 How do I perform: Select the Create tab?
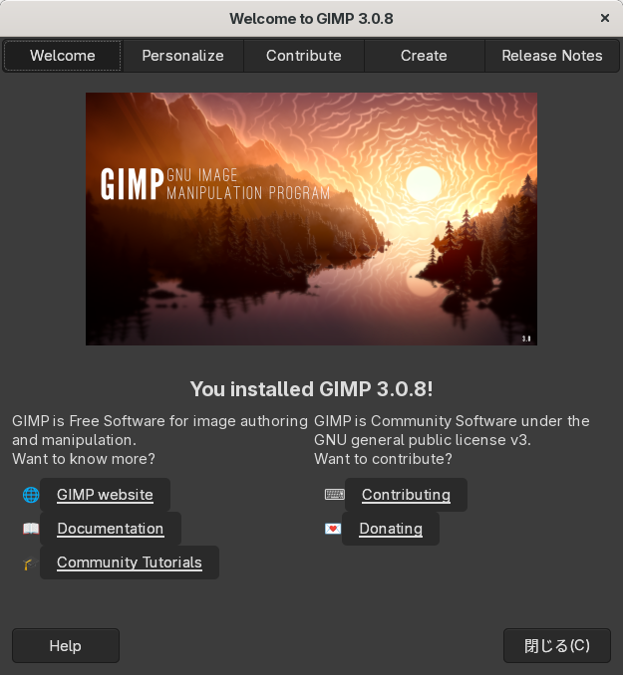coord(424,56)
